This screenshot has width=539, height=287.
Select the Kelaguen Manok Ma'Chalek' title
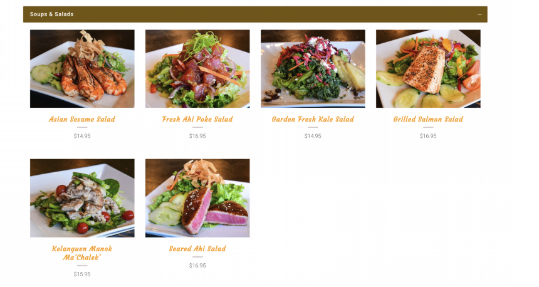(82, 253)
